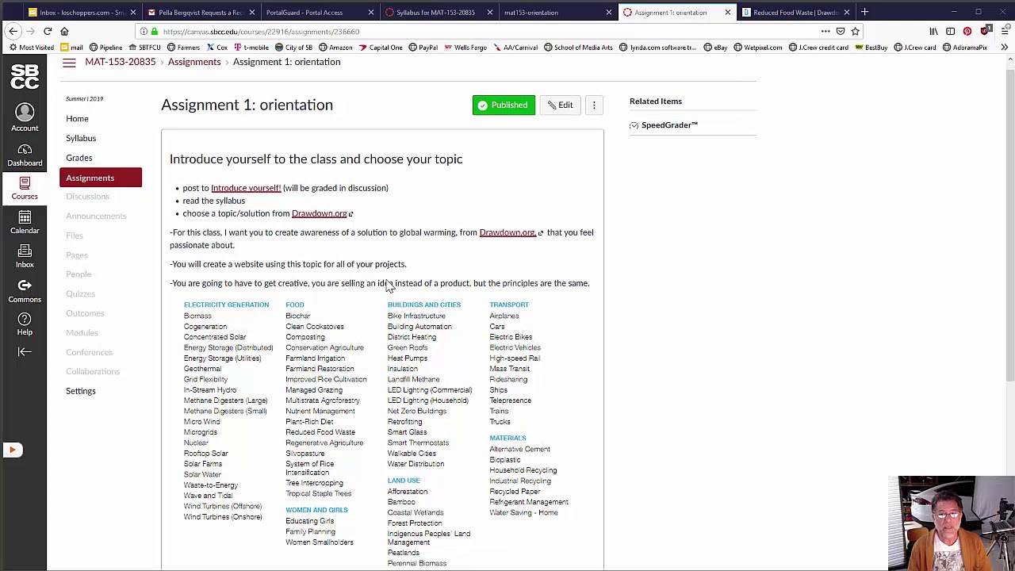Open Discussions in course navigation

[87, 197]
